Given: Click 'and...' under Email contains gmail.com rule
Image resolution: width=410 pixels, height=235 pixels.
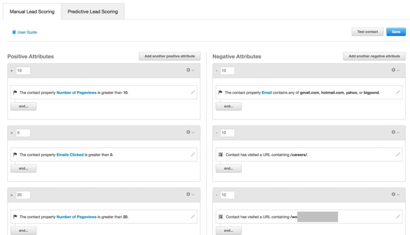Looking at the screenshot, I should (229, 106).
